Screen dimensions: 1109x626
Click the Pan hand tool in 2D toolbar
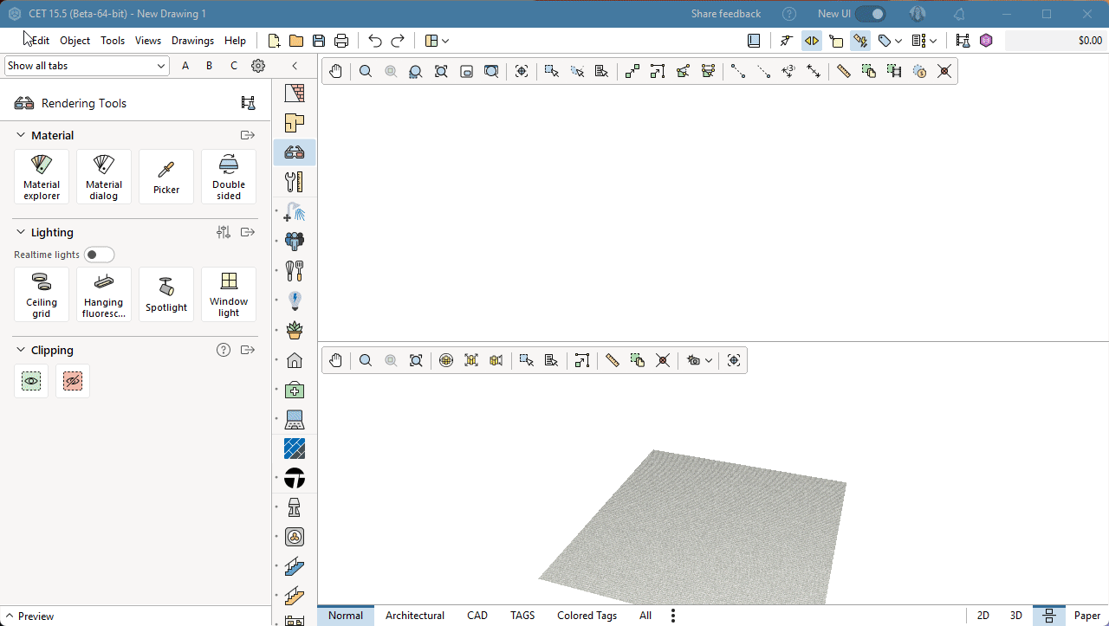point(335,72)
